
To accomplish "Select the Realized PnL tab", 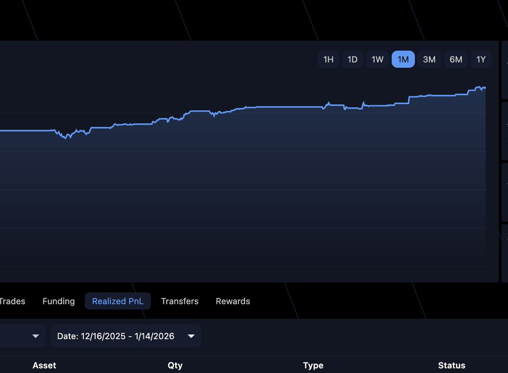I will tap(118, 301).
